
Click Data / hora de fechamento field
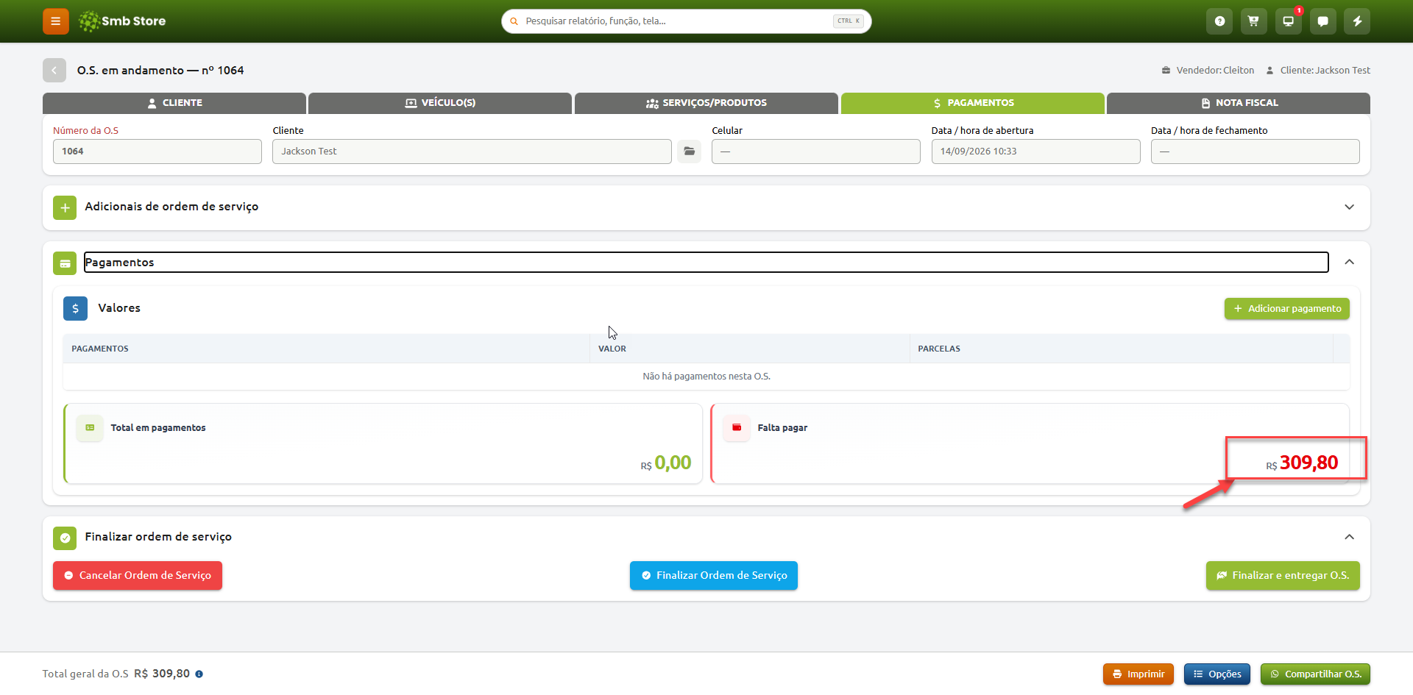pos(1256,152)
